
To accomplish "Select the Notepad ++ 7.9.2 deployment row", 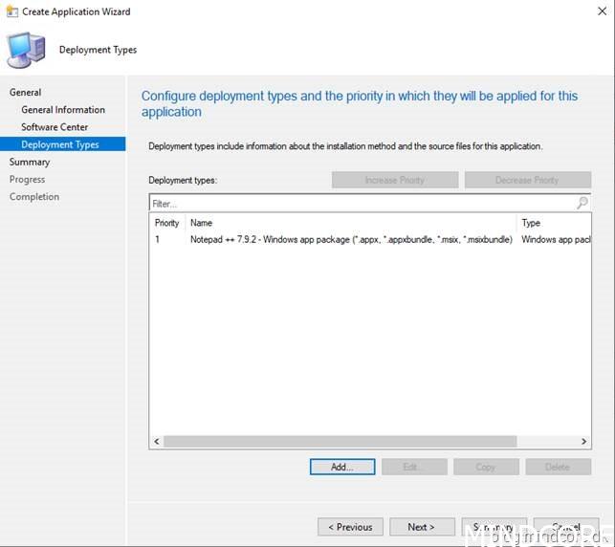I will 351,239.
